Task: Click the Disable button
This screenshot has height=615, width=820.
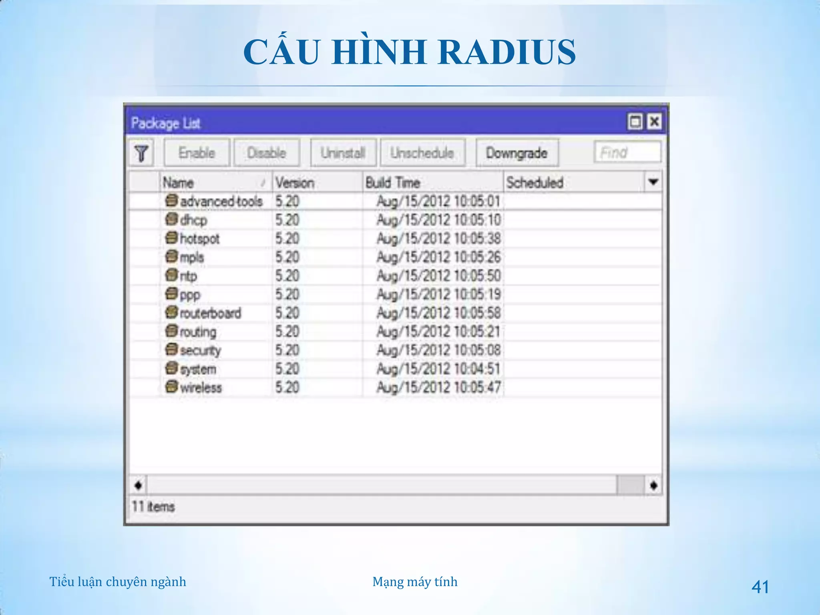Action: coord(267,153)
